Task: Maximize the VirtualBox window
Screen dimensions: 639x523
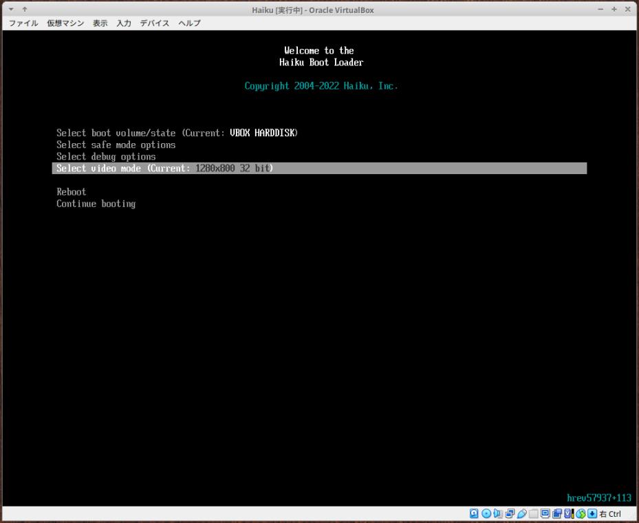Action: click(x=614, y=9)
